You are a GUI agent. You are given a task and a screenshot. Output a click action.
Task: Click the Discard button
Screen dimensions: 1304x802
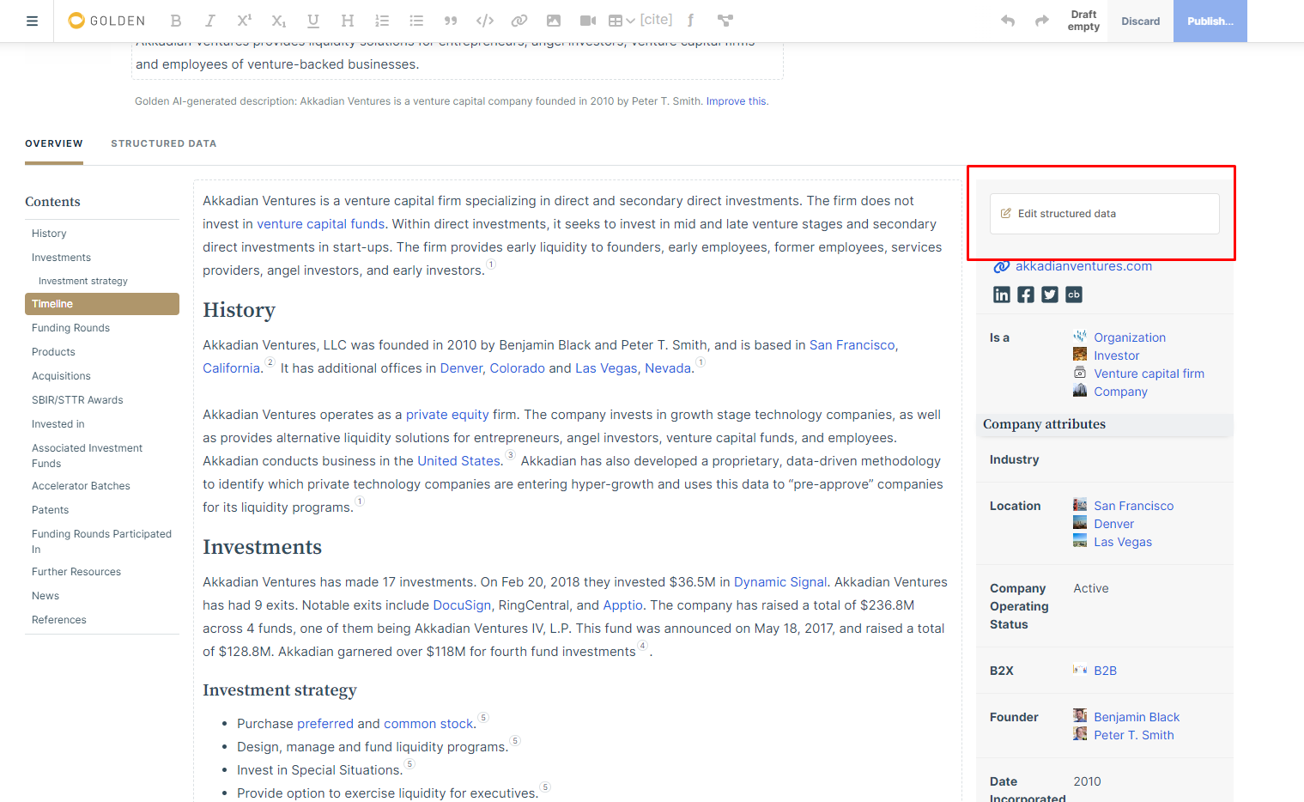tap(1141, 21)
